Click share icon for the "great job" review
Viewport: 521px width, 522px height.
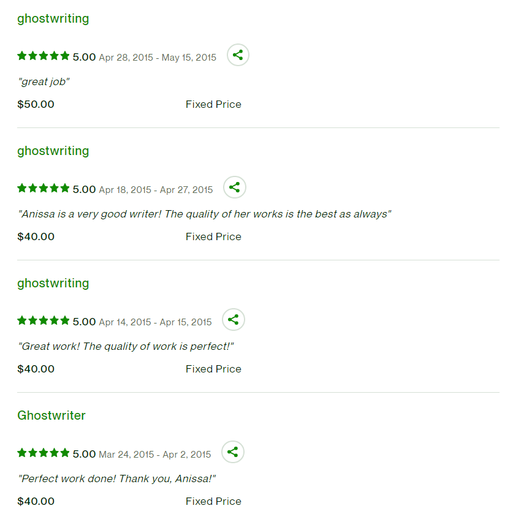coord(238,55)
